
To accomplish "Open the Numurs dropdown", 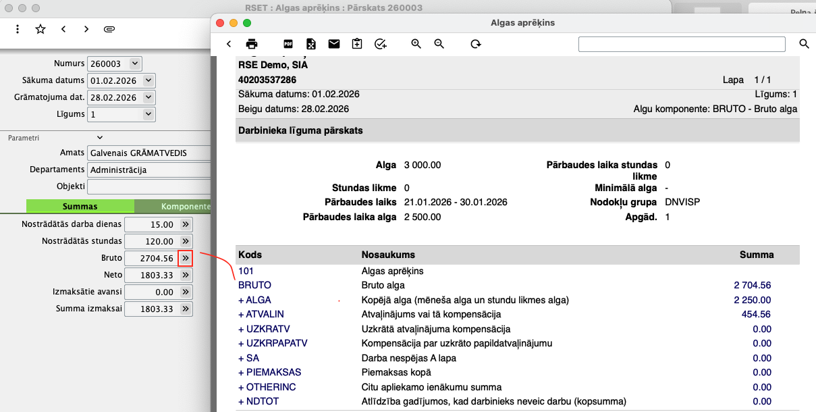I will 134,63.
